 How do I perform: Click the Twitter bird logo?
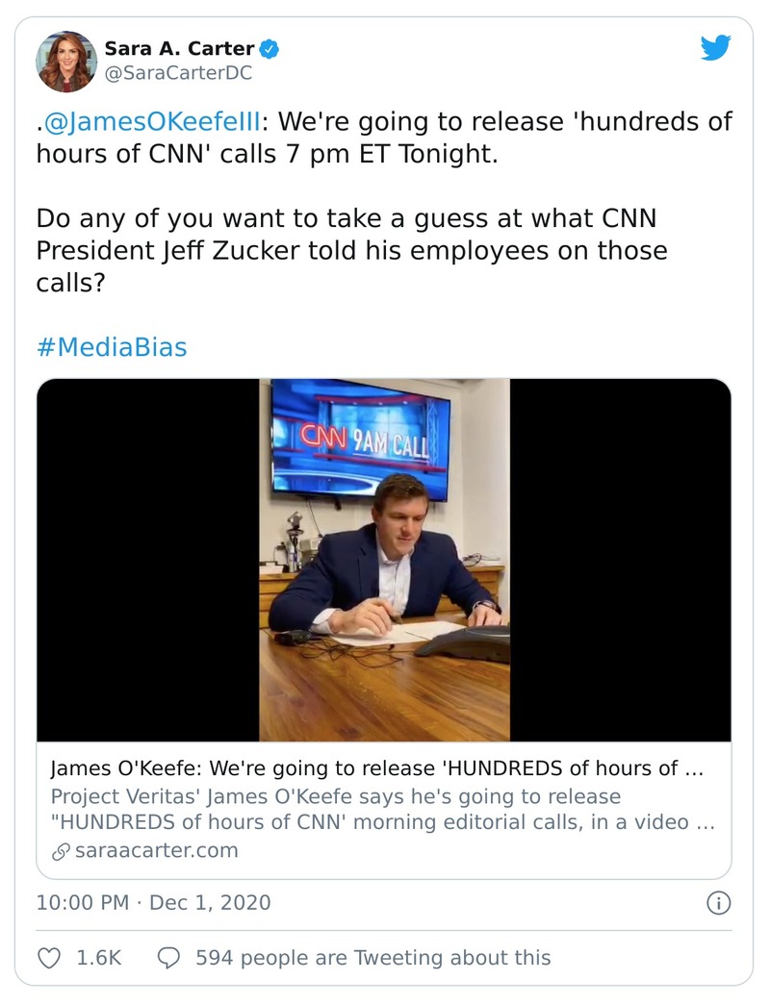coord(715,48)
